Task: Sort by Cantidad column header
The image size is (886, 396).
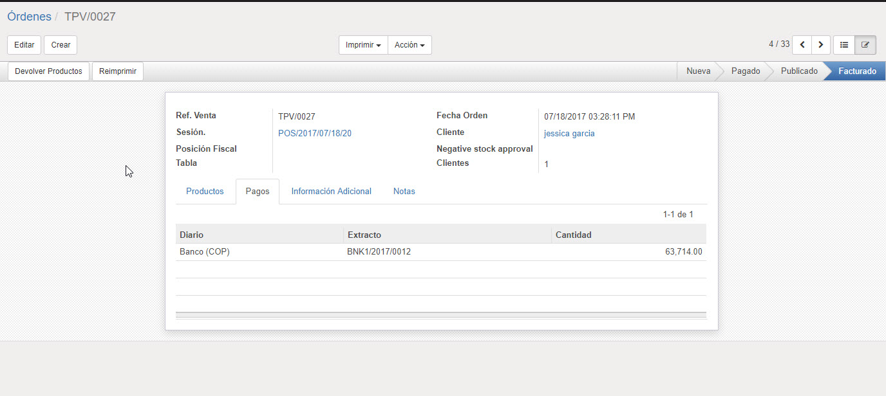Action: [x=573, y=235]
